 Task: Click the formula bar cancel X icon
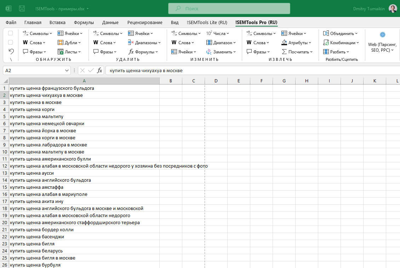pyautogui.click(x=82, y=71)
